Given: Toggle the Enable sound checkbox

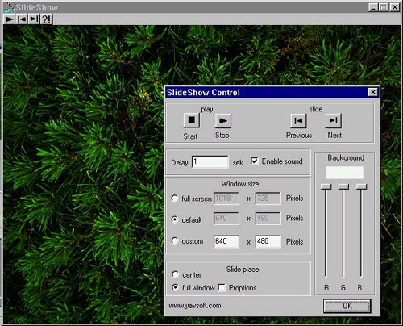Looking at the screenshot, I should pos(254,161).
